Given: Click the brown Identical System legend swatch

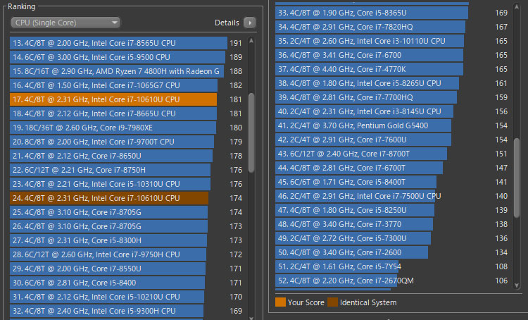Looking at the screenshot, I should (x=332, y=302).
